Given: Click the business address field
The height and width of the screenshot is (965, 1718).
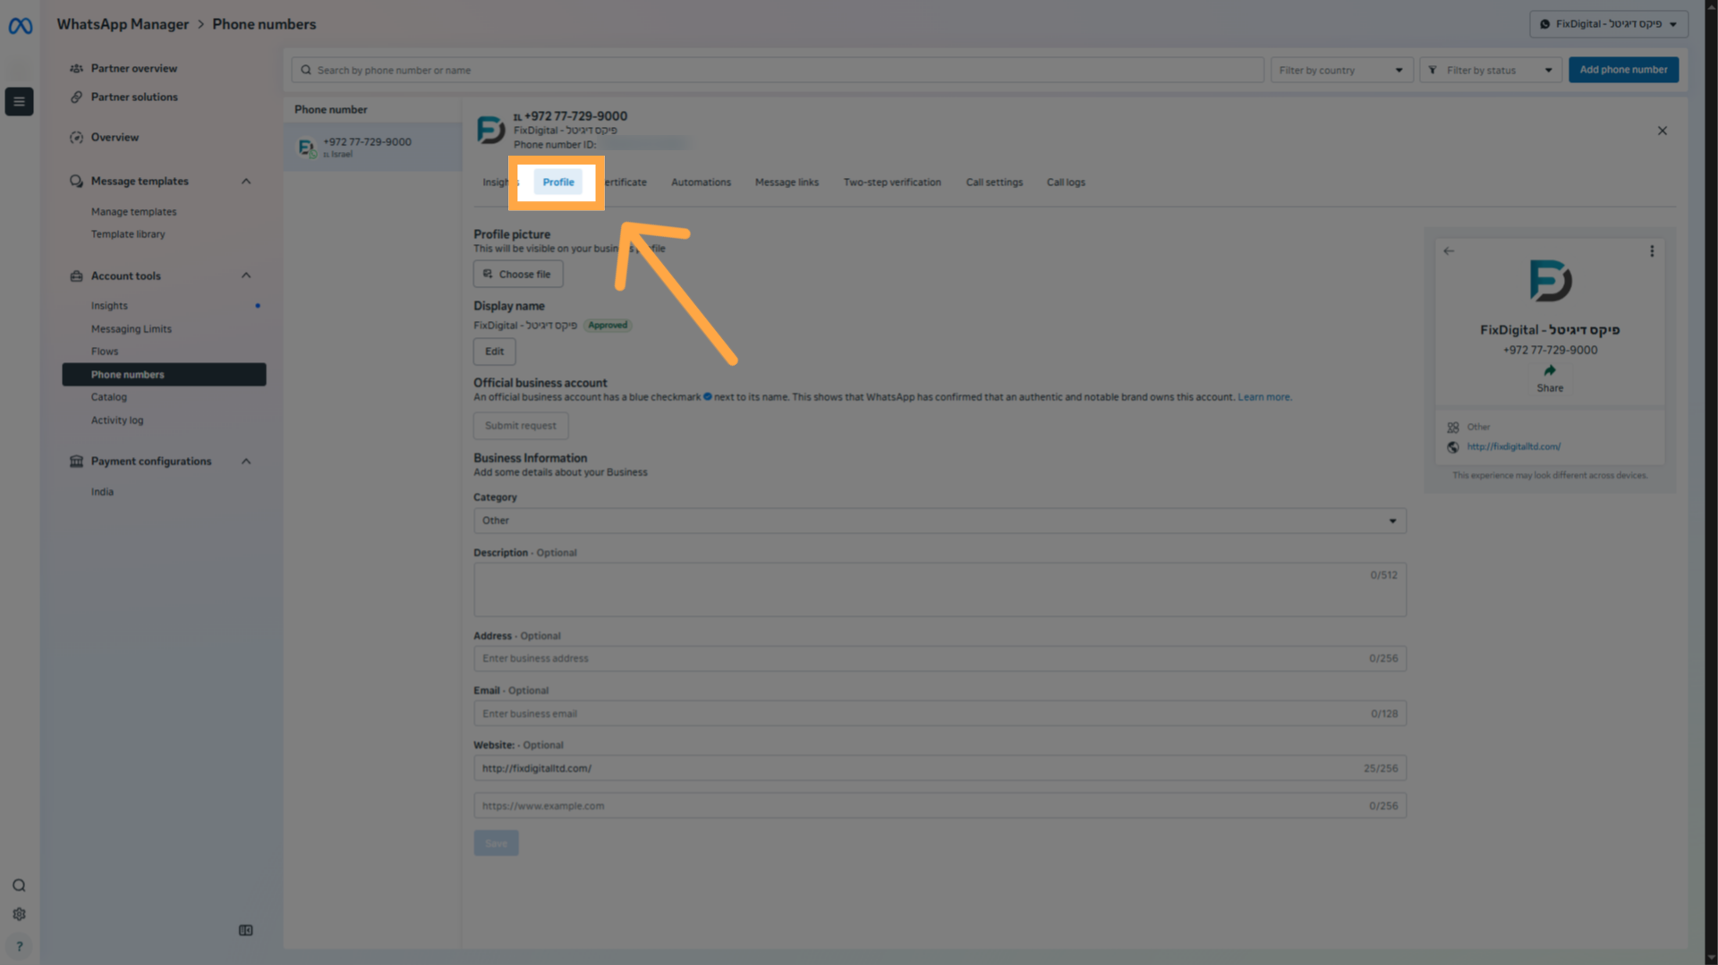Looking at the screenshot, I should (940, 658).
